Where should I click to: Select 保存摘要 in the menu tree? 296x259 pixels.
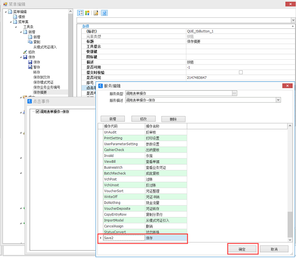[40, 92]
